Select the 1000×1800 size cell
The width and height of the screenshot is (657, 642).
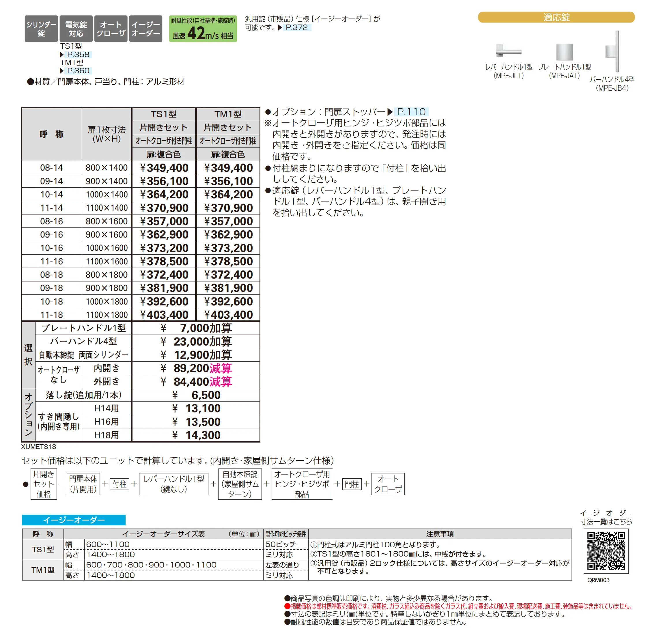click(107, 302)
